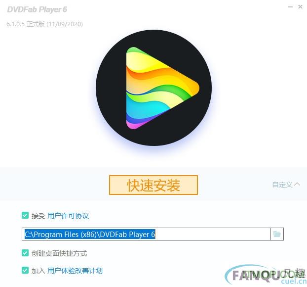Open the 用户许可协议 link

(68, 216)
